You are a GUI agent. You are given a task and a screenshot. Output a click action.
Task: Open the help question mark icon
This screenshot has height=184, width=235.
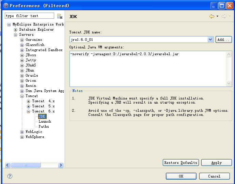point(10,176)
